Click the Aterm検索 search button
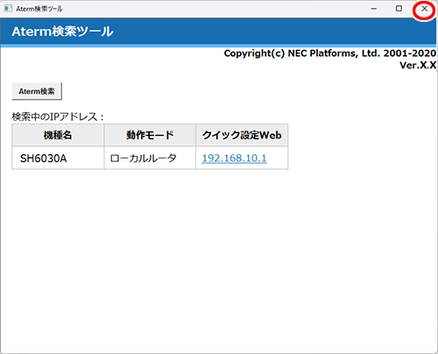The width and height of the screenshot is (438, 354). tap(37, 91)
